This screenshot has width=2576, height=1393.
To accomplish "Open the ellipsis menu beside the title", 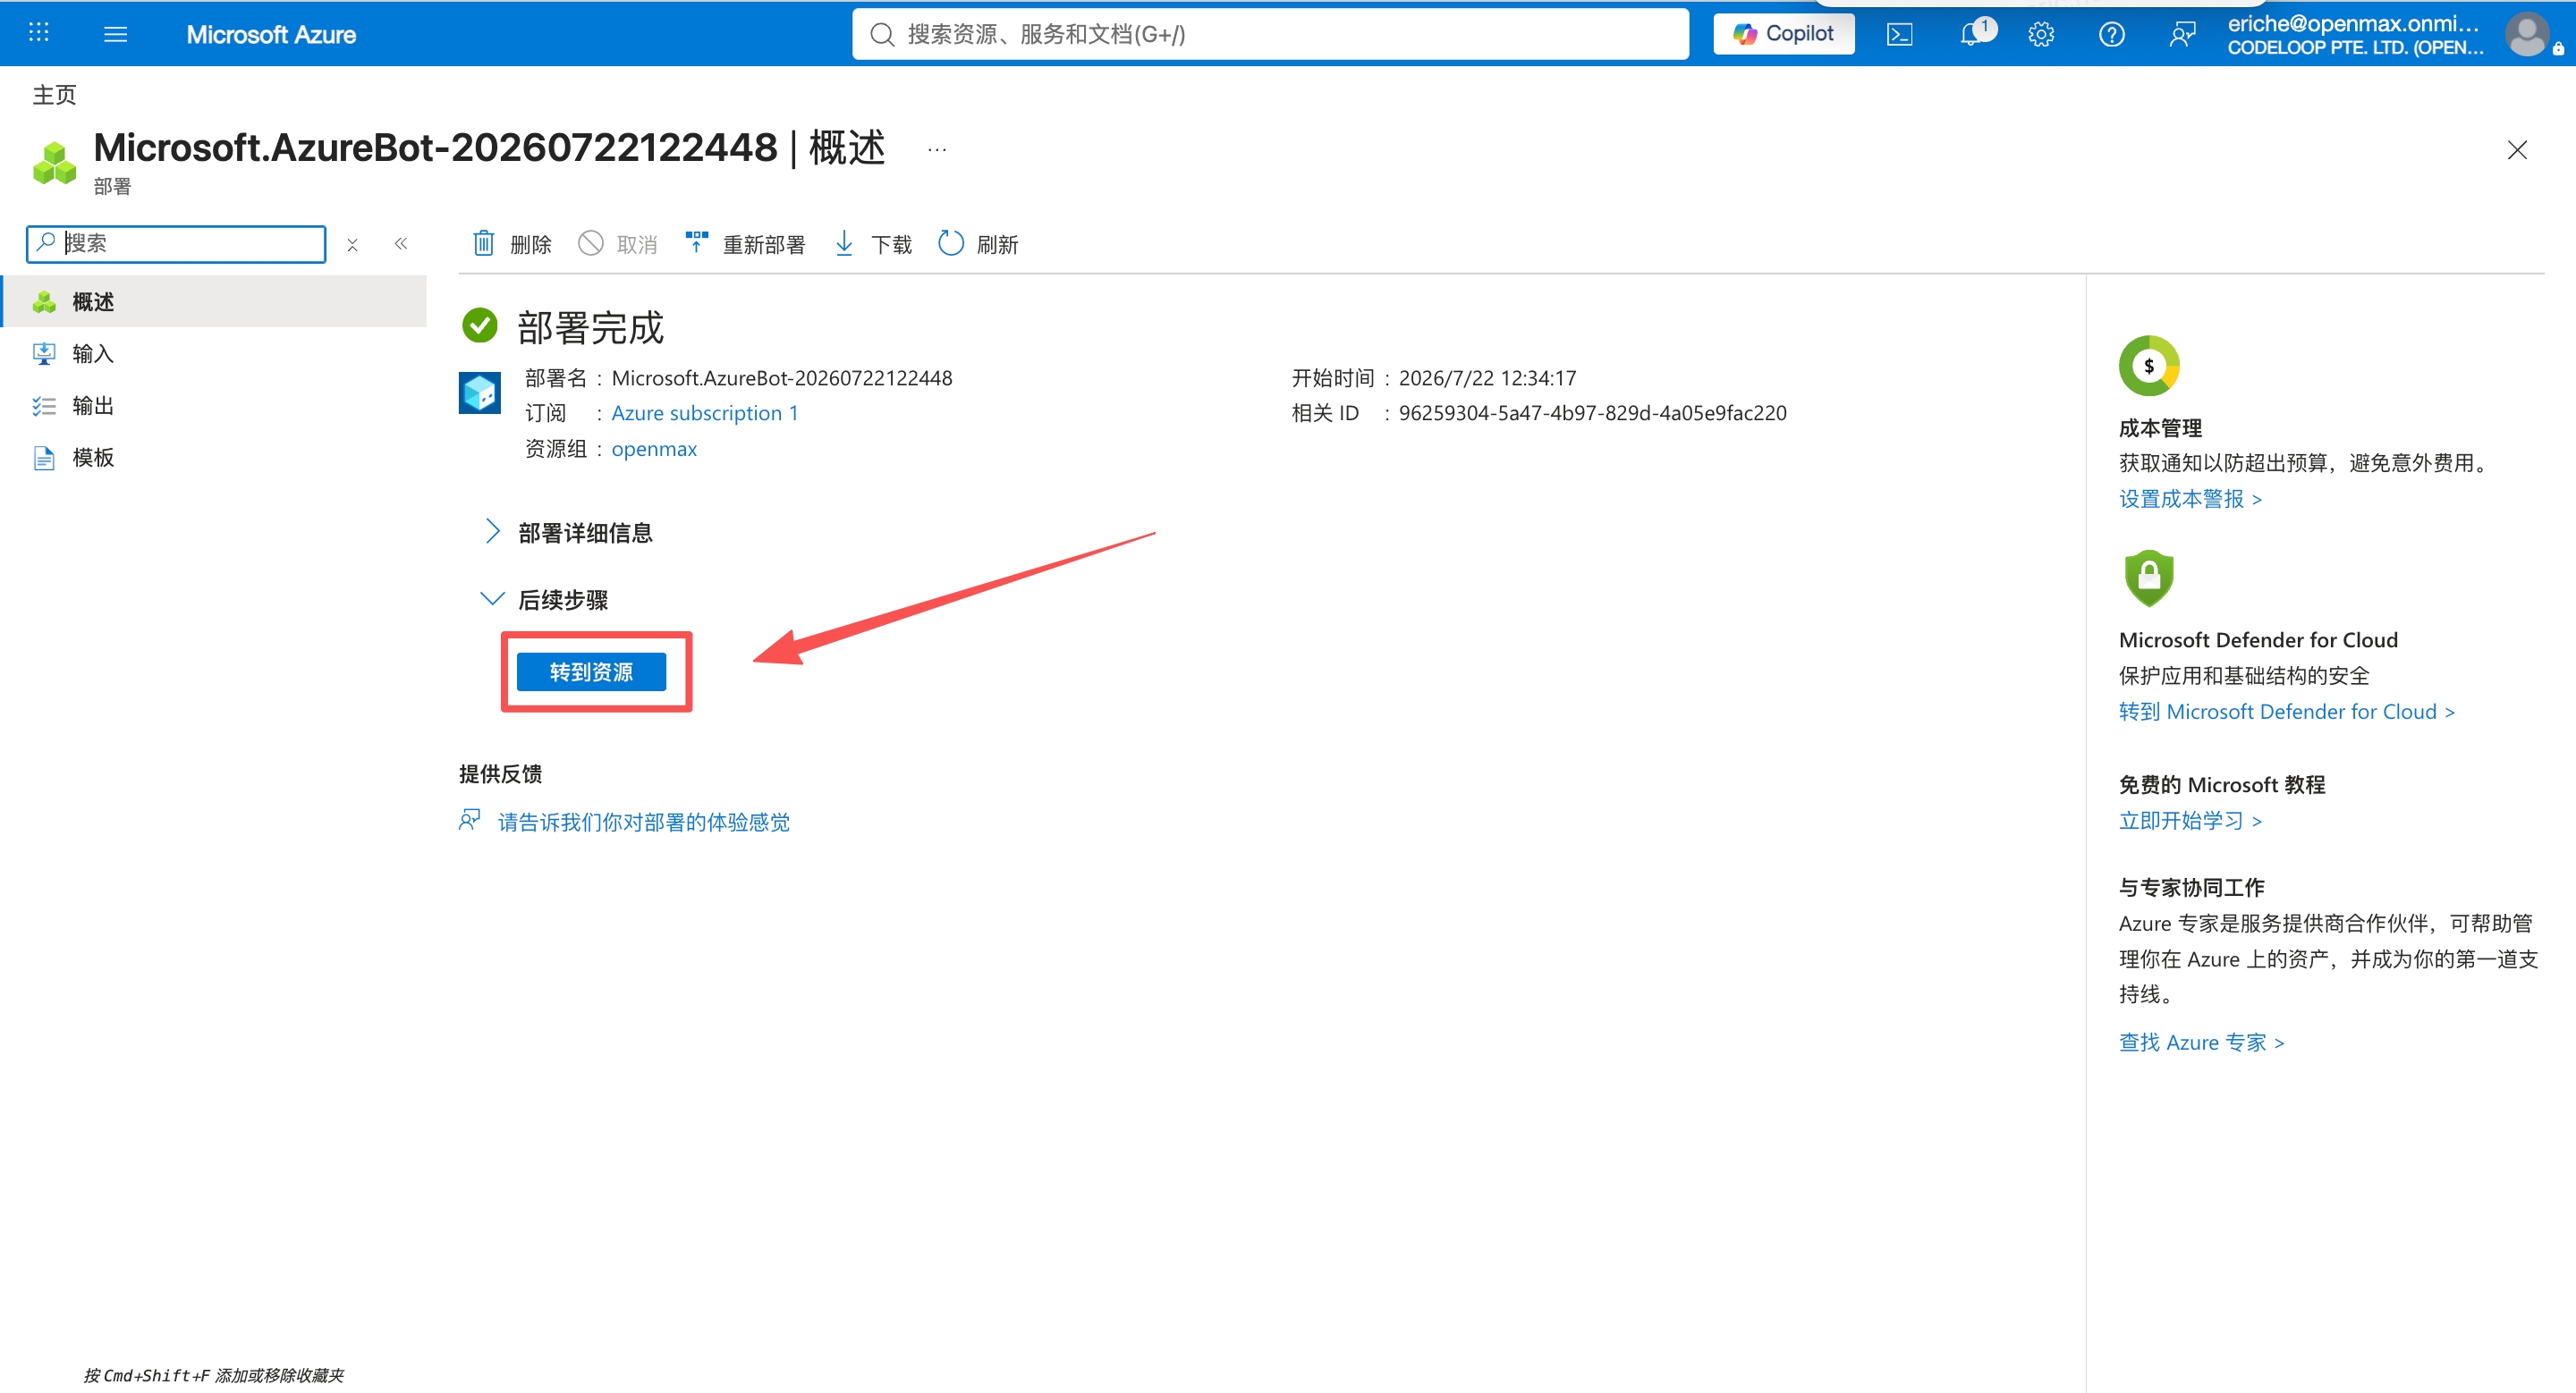I will point(936,150).
